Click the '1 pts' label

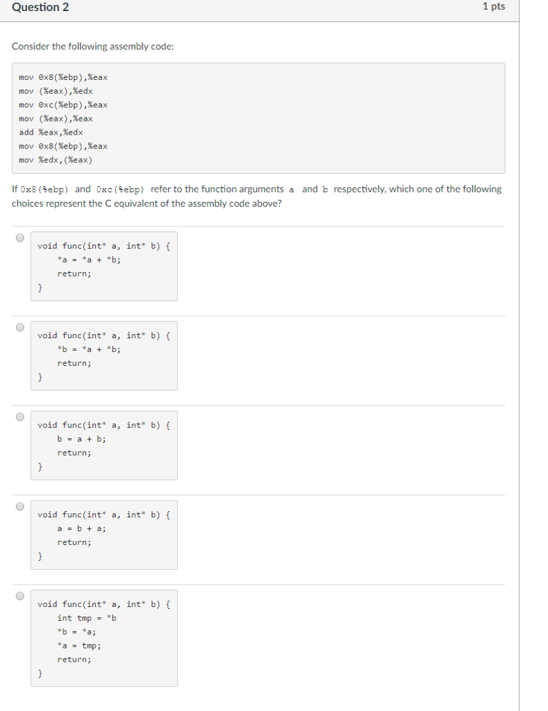pyautogui.click(x=495, y=7)
